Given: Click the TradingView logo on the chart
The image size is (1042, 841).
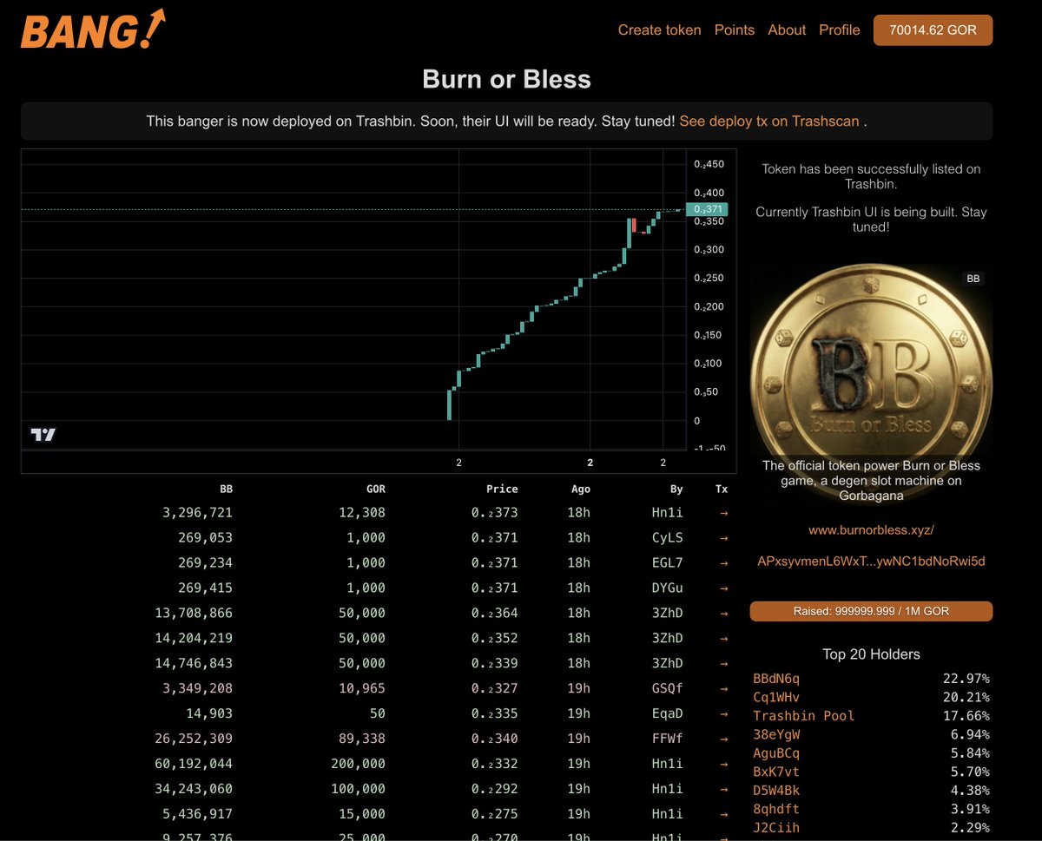Looking at the screenshot, I should click(x=42, y=433).
